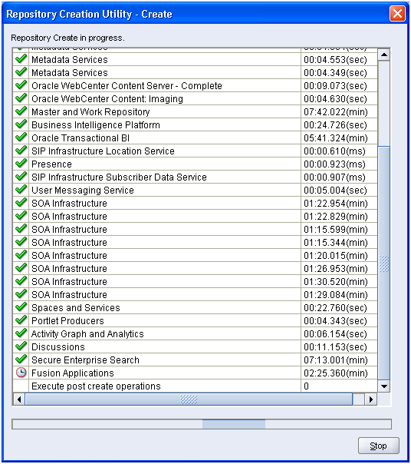Select the Presence component name
This screenshot has height=464, width=411.
pos(51,164)
